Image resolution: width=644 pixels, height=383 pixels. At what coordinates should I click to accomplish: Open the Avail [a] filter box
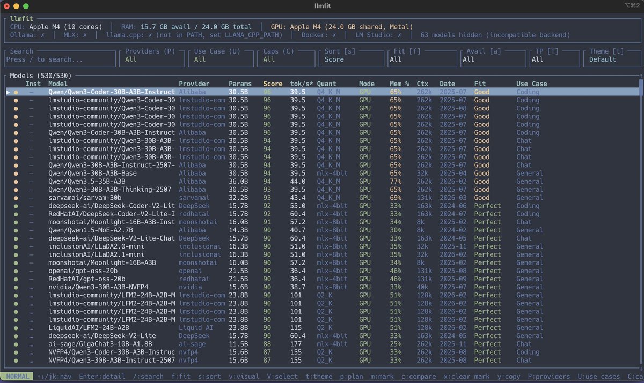tap(493, 59)
